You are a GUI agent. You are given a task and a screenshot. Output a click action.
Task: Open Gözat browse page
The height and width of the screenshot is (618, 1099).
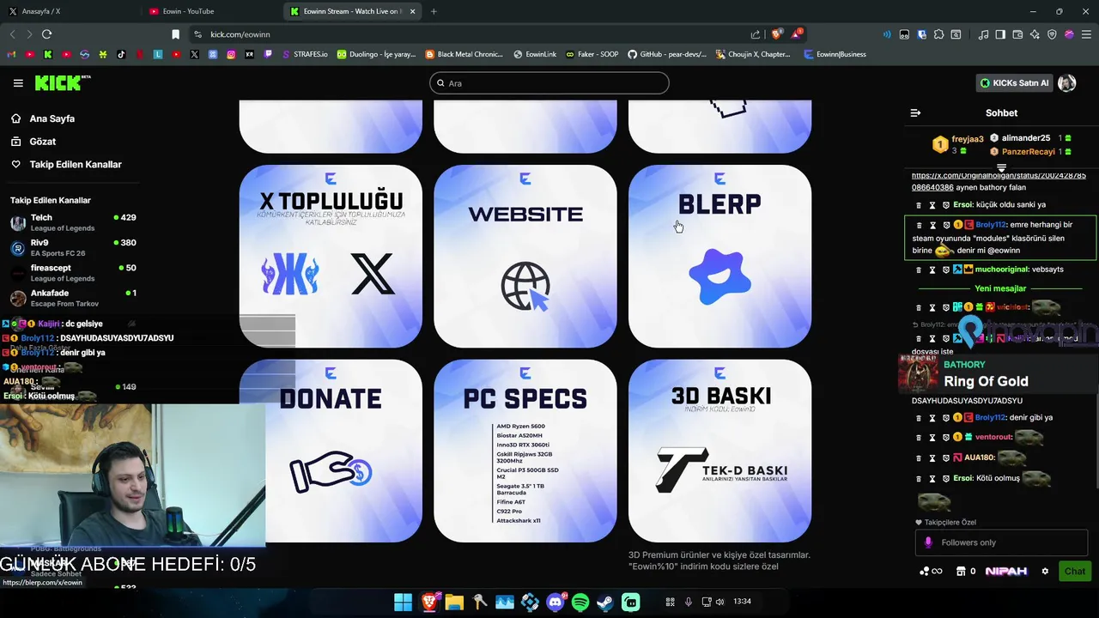click(43, 141)
